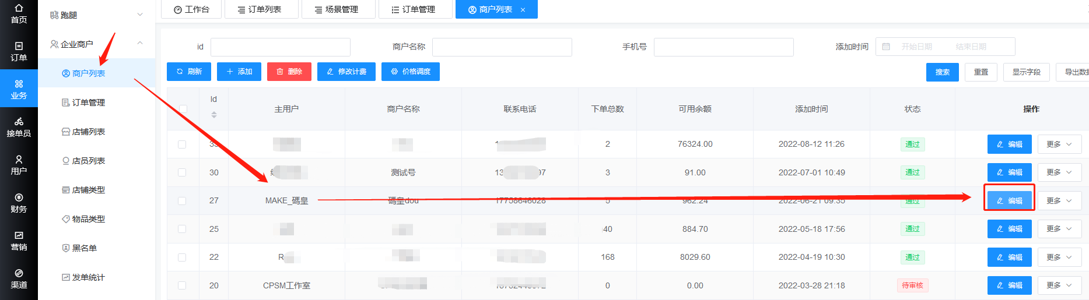Open the 添加时间 start date picker
1089x300 pixels.
click(916, 47)
